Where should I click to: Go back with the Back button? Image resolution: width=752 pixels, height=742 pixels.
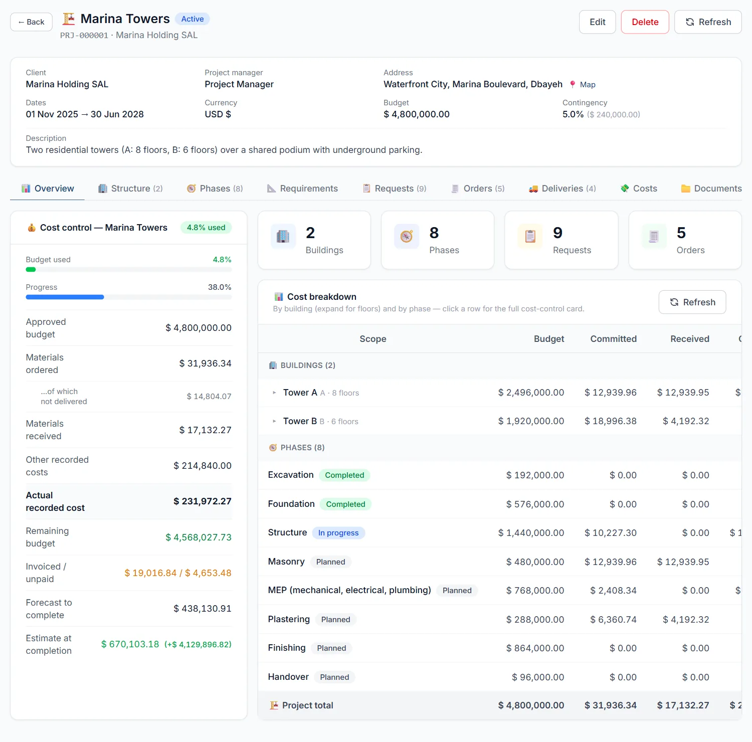pos(31,22)
